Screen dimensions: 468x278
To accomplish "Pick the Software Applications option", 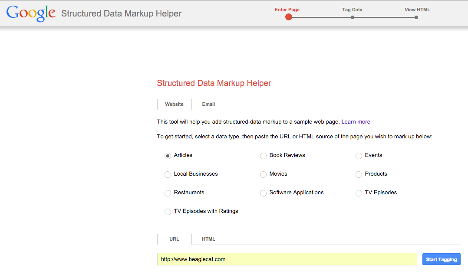I will pos(263,193).
